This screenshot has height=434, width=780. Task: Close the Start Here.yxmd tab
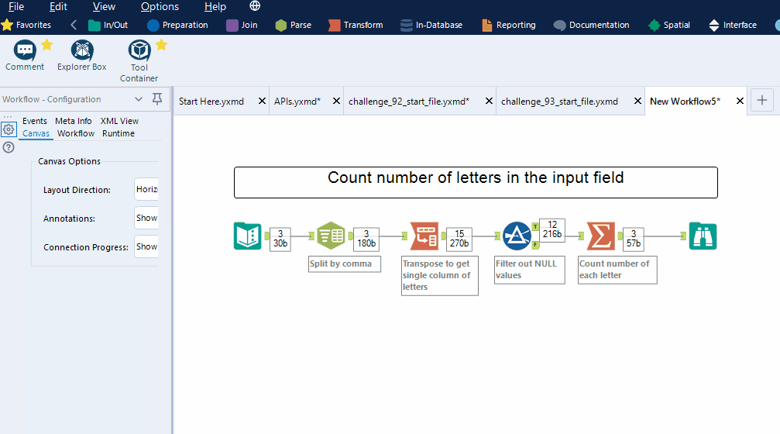click(262, 101)
